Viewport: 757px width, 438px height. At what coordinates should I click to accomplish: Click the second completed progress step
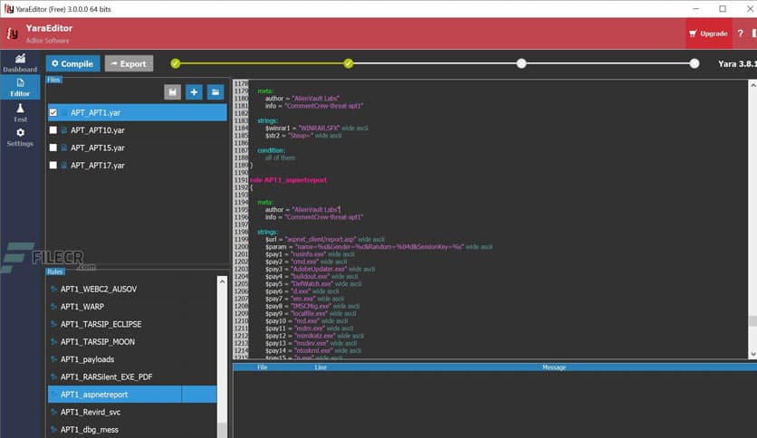(x=349, y=63)
